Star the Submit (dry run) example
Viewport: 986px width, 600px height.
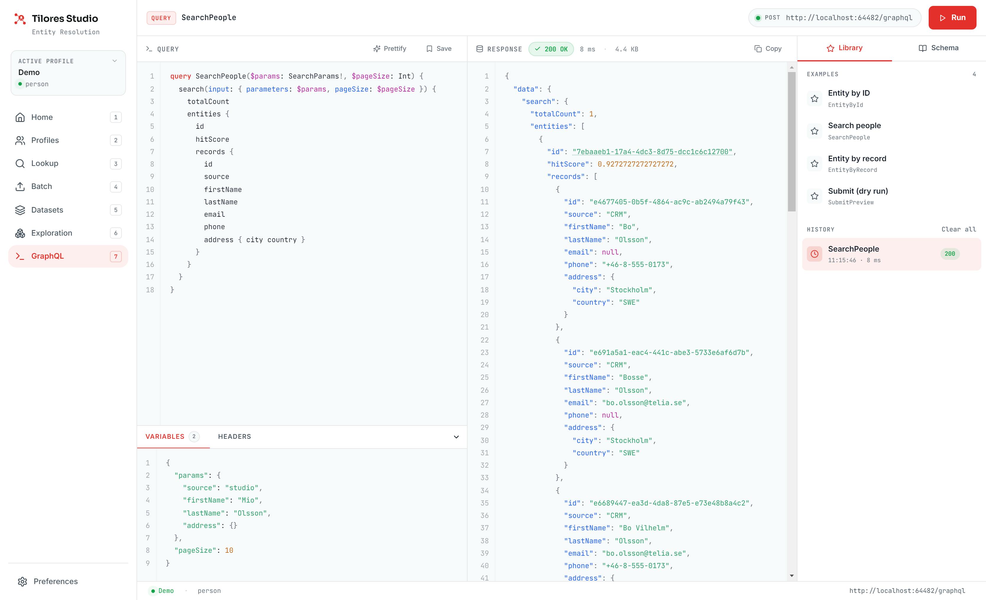pos(814,196)
